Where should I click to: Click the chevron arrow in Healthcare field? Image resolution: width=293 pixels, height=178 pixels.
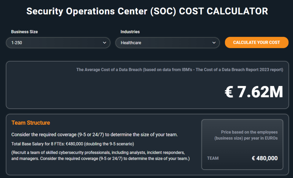coord(214,43)
